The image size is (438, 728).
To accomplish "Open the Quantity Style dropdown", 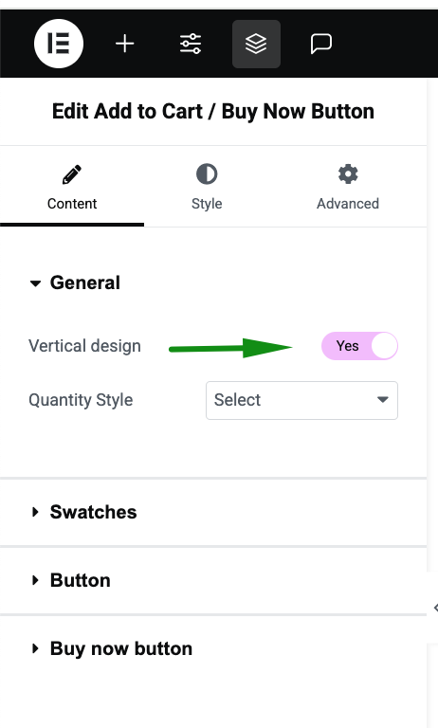I will pos(301,400).
